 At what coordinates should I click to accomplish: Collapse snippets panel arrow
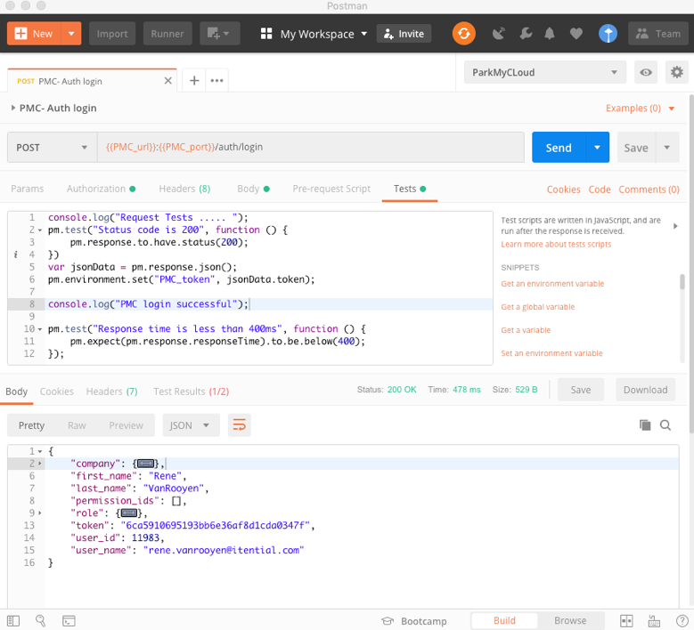point(675,226)
